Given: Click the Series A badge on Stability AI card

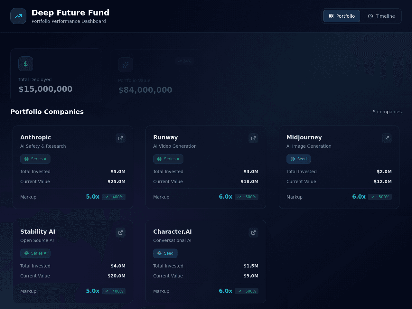Looking at the screenshot, I should point(35,253).
